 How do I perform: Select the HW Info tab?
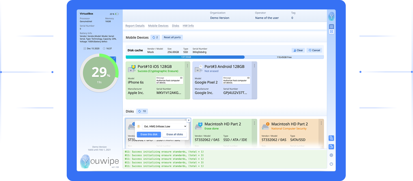[188, 26]
